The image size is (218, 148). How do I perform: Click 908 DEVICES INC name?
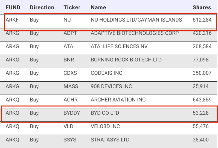(111, 86)
